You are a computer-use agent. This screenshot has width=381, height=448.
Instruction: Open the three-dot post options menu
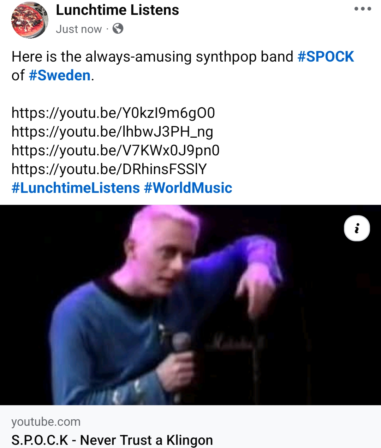coord(363,9)
